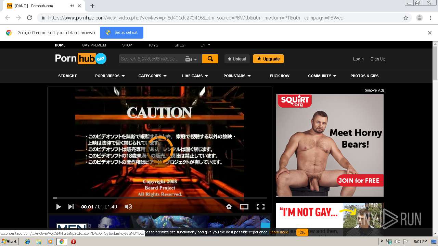This screenshot has width=438, height=246.
Task: Open video player settings gear
Action: click(x=229, y=207)
